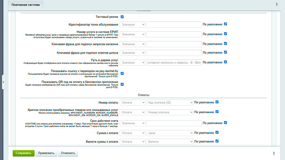Uncheck По умолчанию for Идентификатор точки обслуживания
The height and width of the screenshot is (160, 285).
225,24
